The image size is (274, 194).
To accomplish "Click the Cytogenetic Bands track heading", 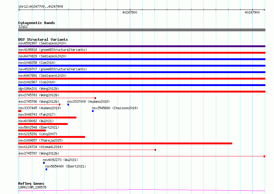I will pyautogui.click(x=37, y=23).
